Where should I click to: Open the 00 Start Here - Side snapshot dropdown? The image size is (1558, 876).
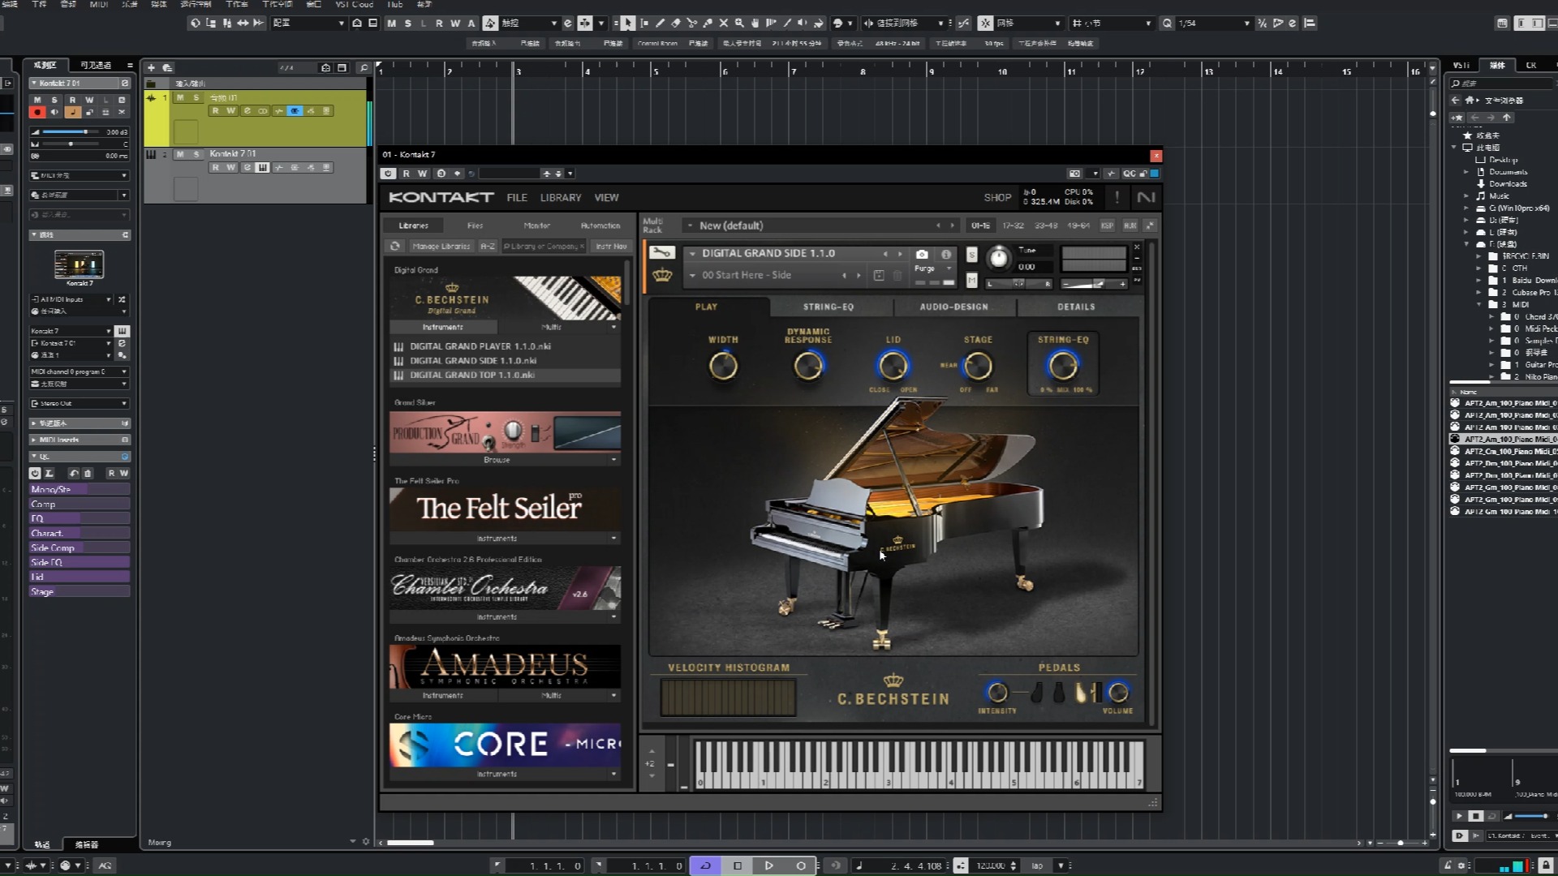click(x=692, y=276)
